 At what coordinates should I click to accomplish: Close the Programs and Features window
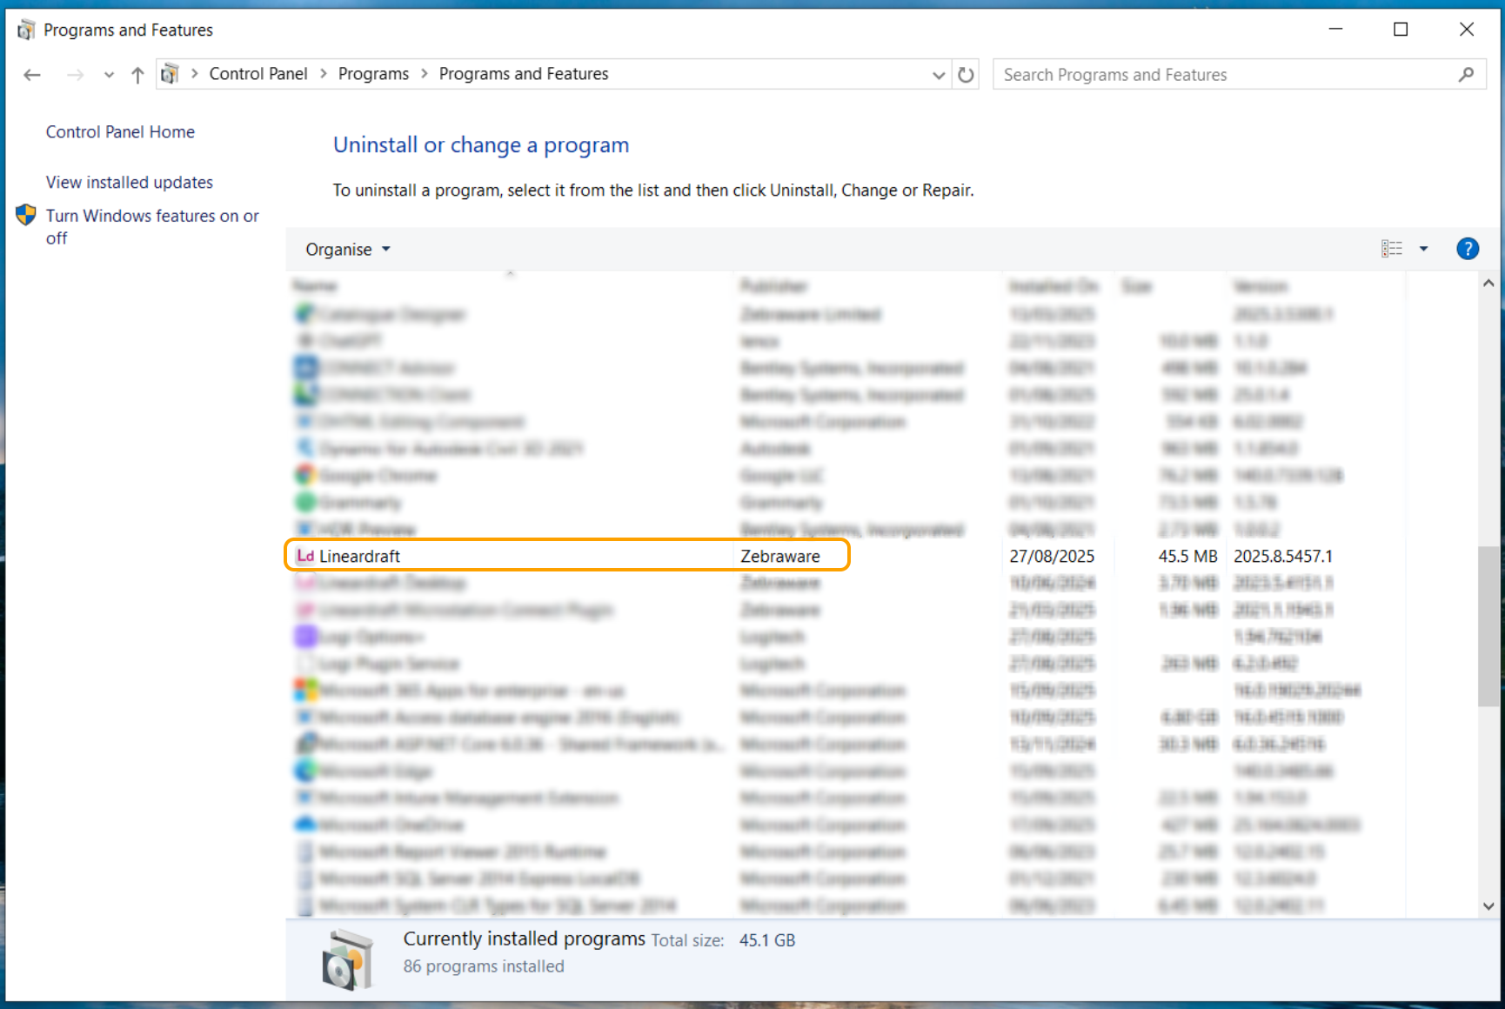[x=1467, y=30]
